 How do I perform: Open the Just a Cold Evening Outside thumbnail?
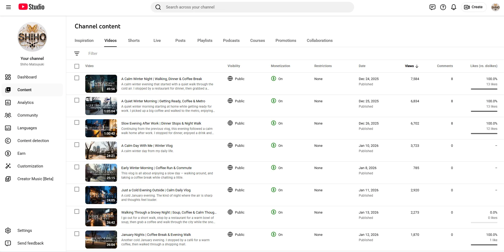click(x=101, y=195)
